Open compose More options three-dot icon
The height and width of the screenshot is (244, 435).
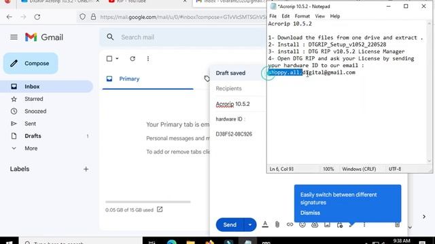pyautogui.click(x=364, y=224)
